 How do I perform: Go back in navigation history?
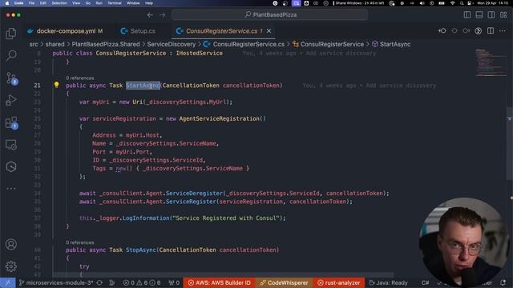(x=150, y=15)
